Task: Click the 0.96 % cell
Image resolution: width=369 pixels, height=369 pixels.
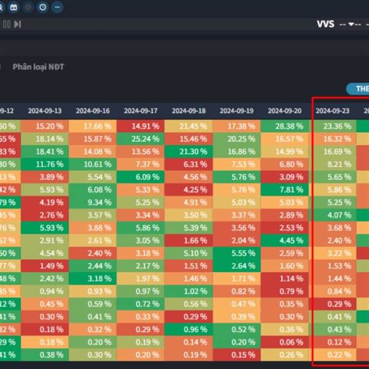Action: [189, 330]
